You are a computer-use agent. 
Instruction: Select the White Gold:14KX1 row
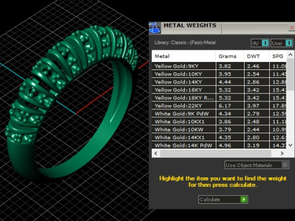(x=219, y=138)
